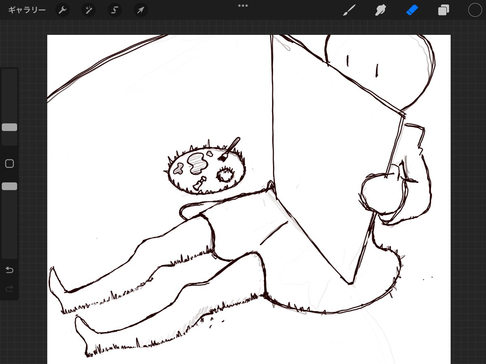Open the Actions wrench menu

click(x=62, y=10)
